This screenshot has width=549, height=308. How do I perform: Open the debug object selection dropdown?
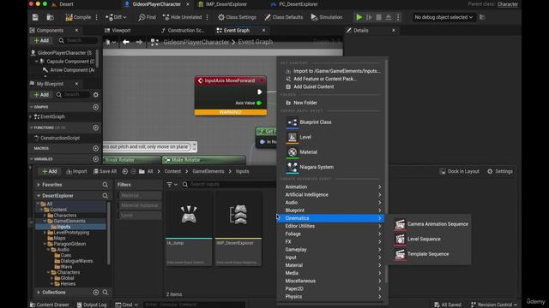[x=443, y=17]
